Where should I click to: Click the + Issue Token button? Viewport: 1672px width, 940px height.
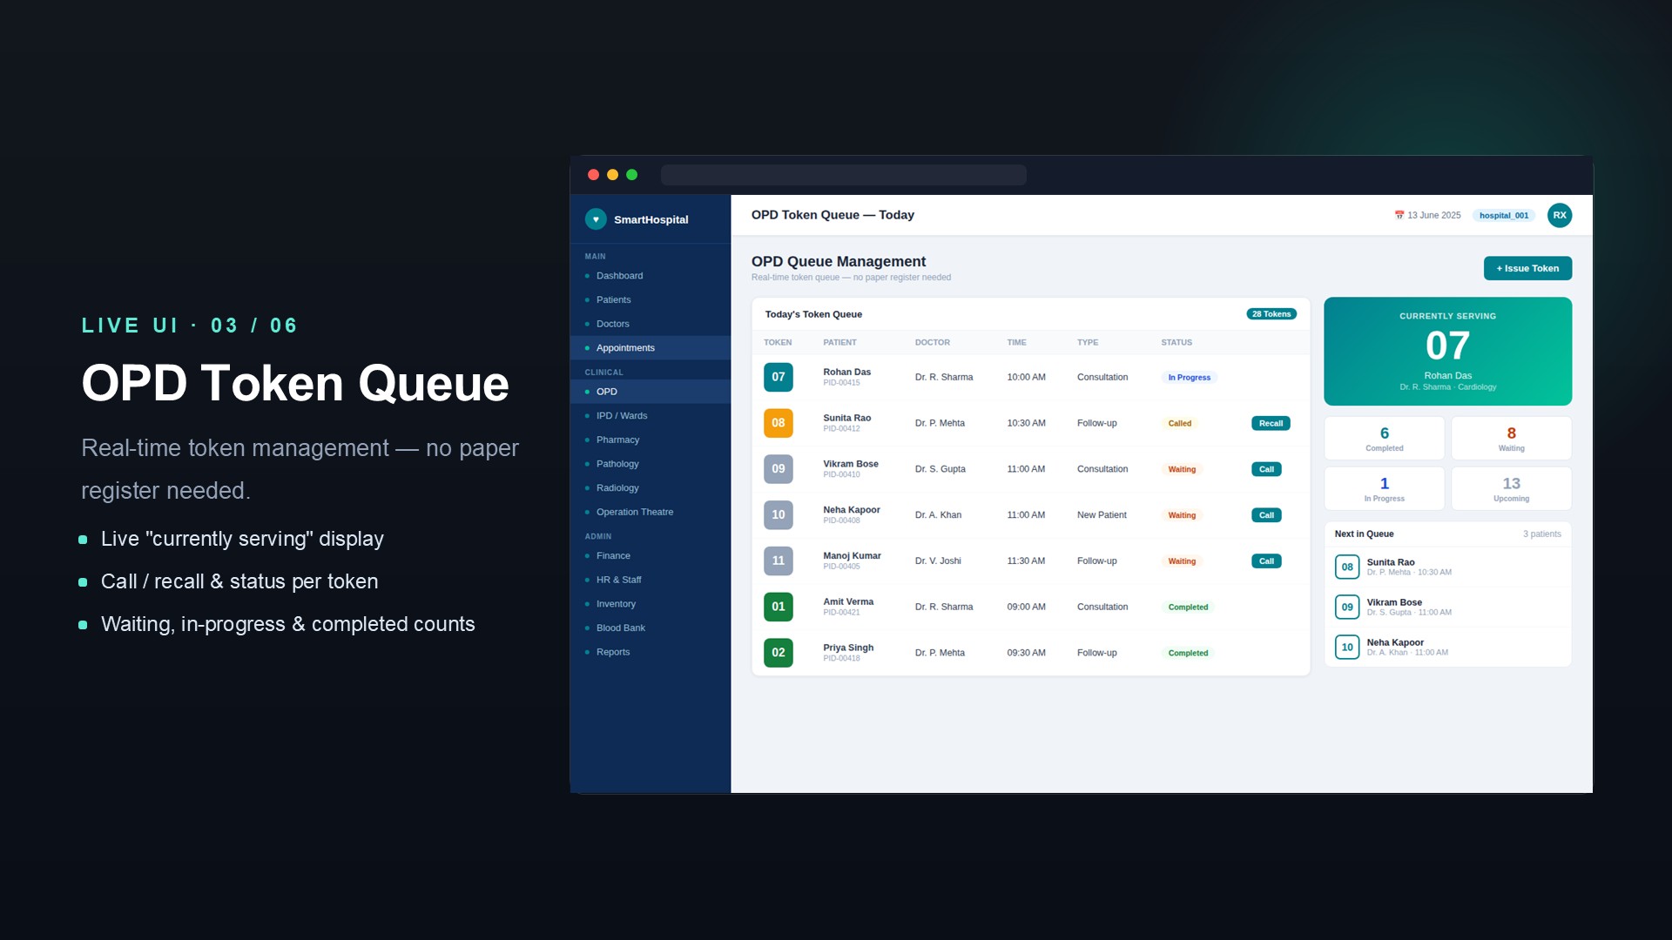[x=1527, y=268]
